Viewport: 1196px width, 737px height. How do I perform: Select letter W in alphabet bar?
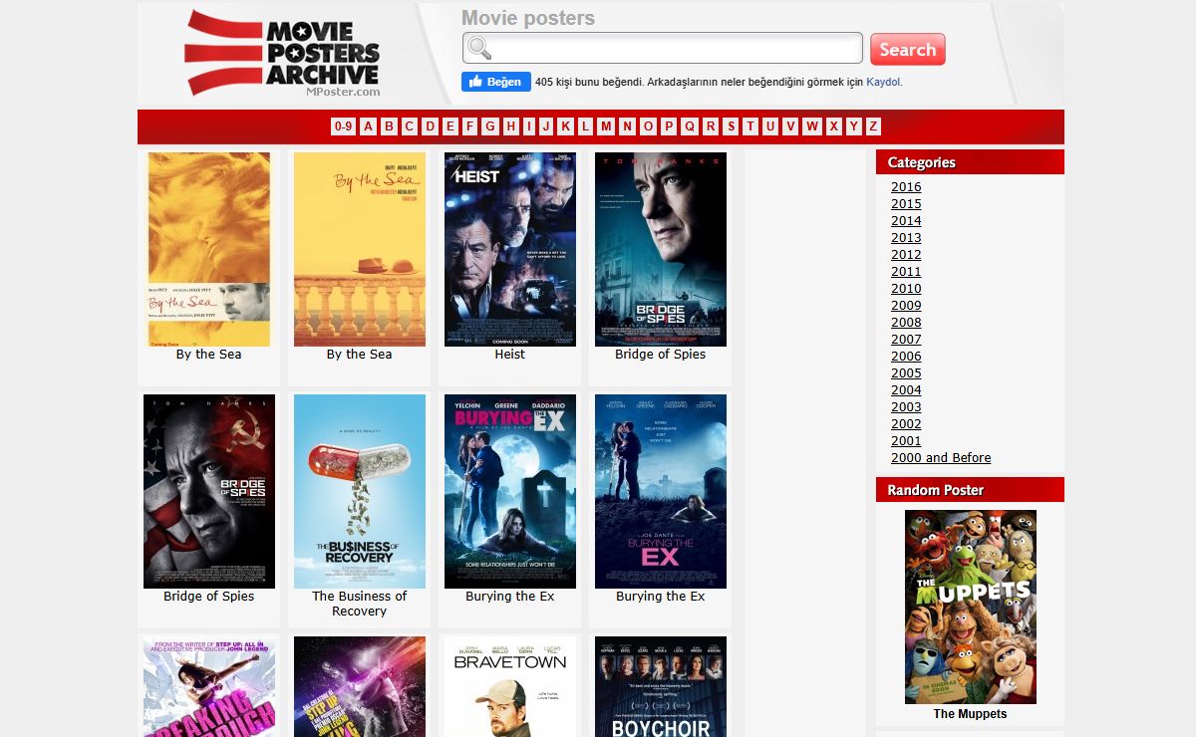pyautogui.click(x=812, y=126)
